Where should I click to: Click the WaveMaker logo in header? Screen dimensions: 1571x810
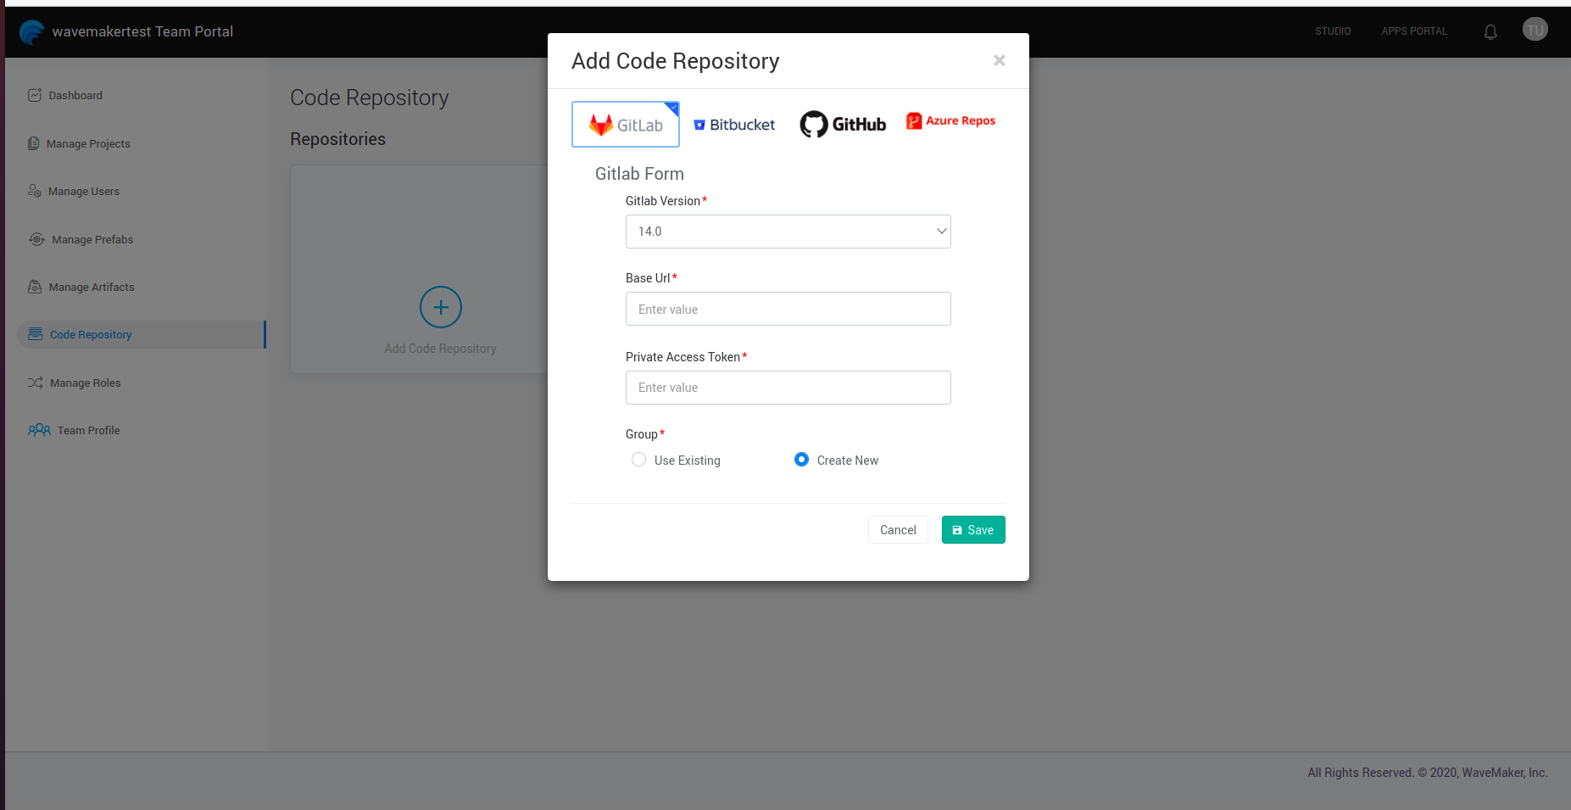click(x=31, y=32)
